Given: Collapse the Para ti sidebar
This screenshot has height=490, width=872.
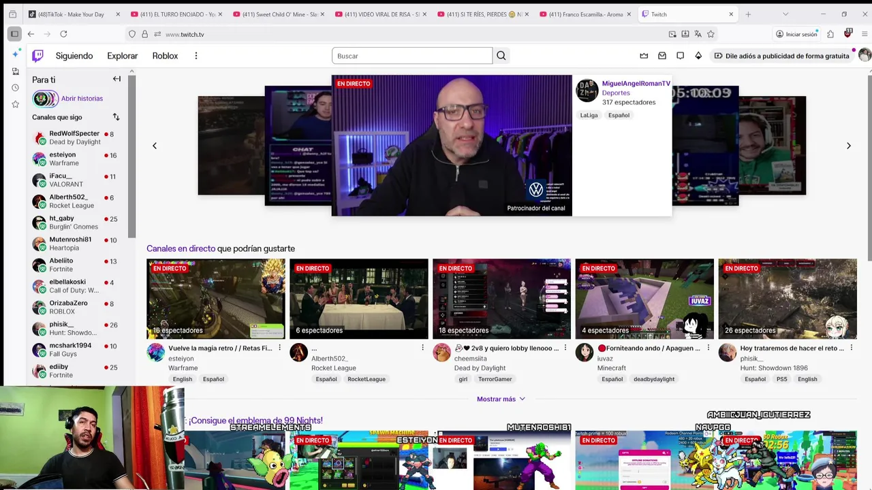Looking at the screenshot, I should click(x=116, y=79).
